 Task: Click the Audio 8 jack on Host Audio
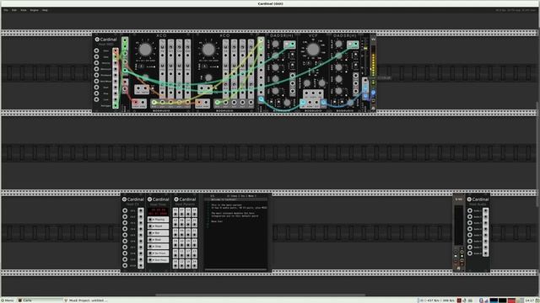(470, 253)
